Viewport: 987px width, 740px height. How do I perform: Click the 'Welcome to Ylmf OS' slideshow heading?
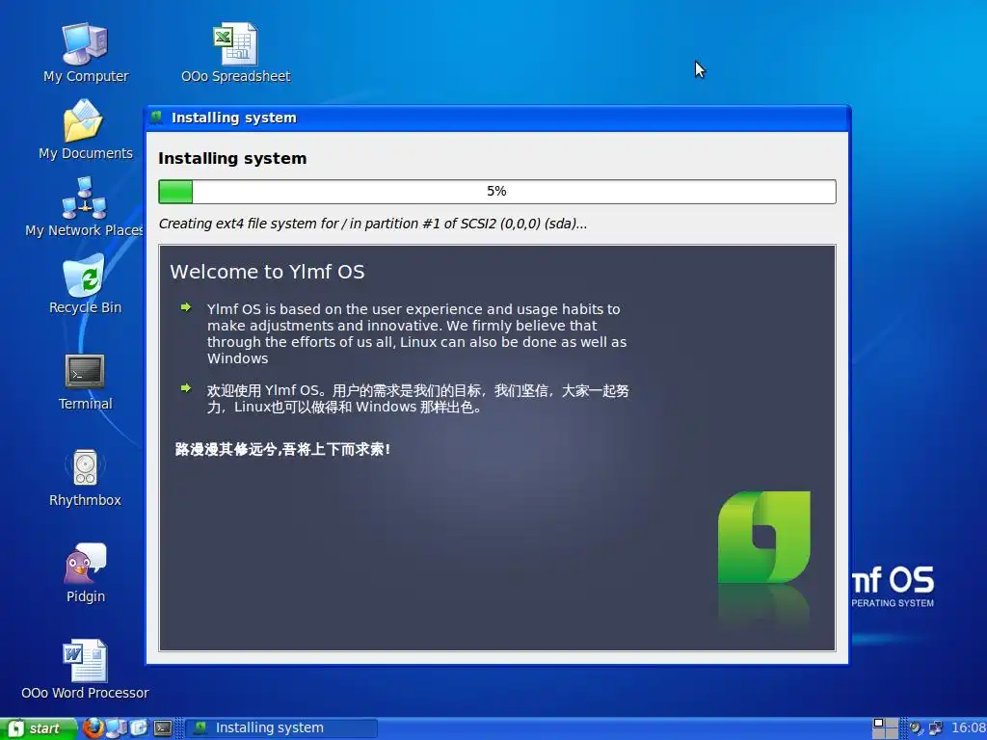(268, 272)
